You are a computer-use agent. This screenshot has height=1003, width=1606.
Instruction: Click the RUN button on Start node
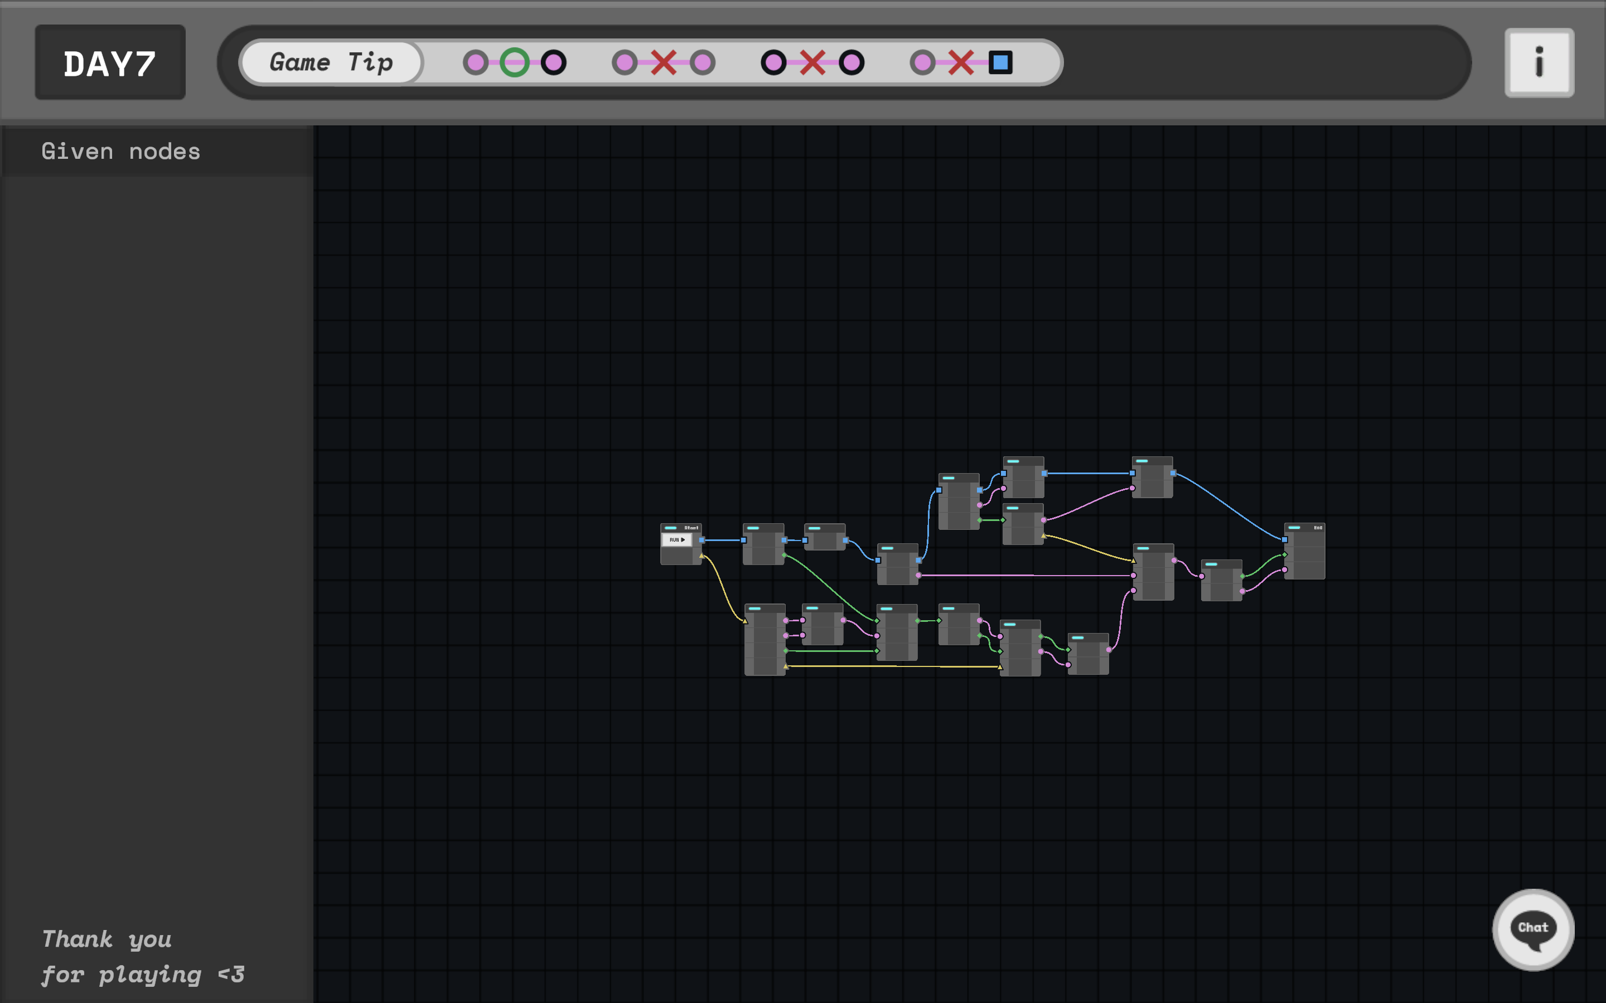pyautogui.click(x=677, y=540)
